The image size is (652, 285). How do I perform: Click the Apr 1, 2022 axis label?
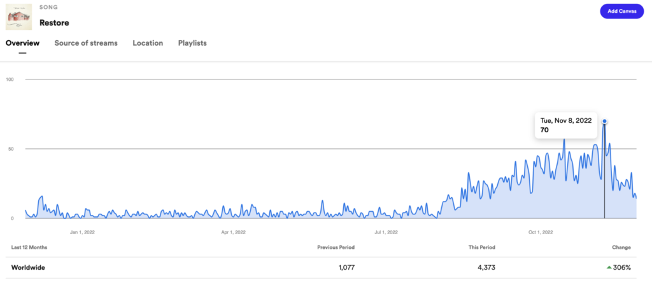(233, 232)
